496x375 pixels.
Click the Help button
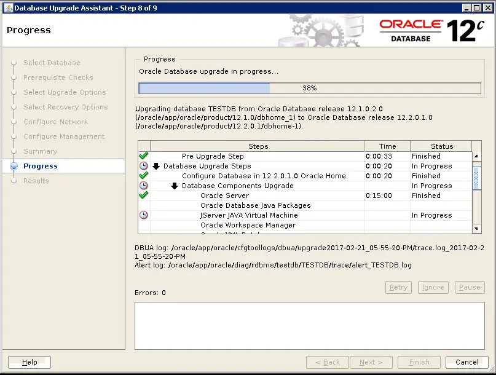tap(30, 362)
